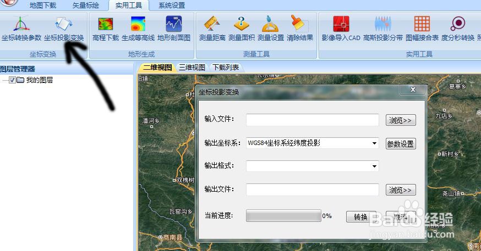The image size is (481, 251).
Task: Click the 取消 button
Action: pos(401,217)
